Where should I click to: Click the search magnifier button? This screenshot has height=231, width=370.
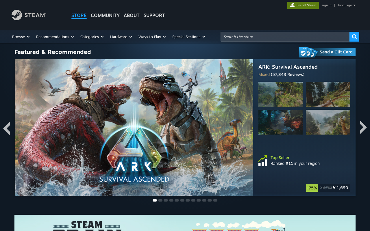point(354,37)
